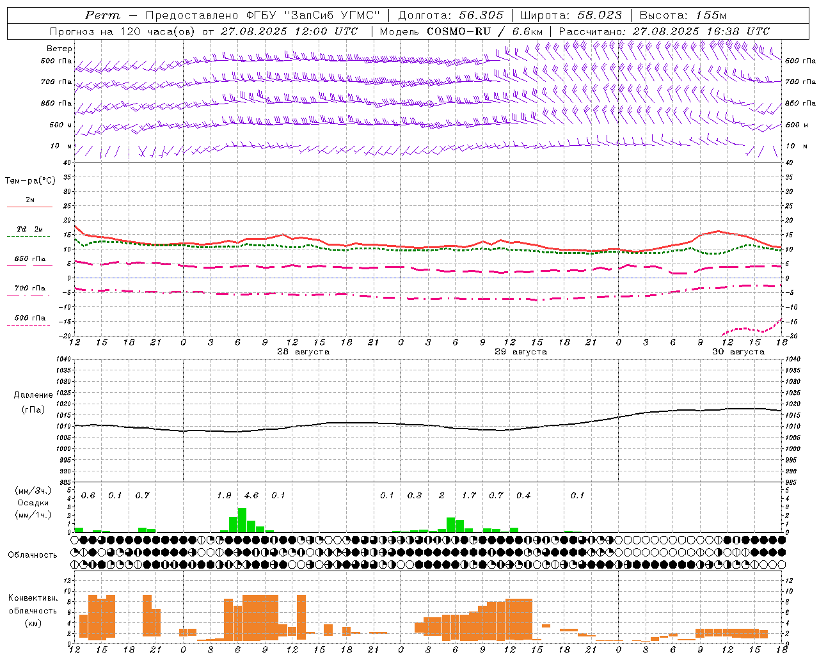Click the '(гПа)' unit under Давление
The image size is (819, 655).
(x=32, y=409)
